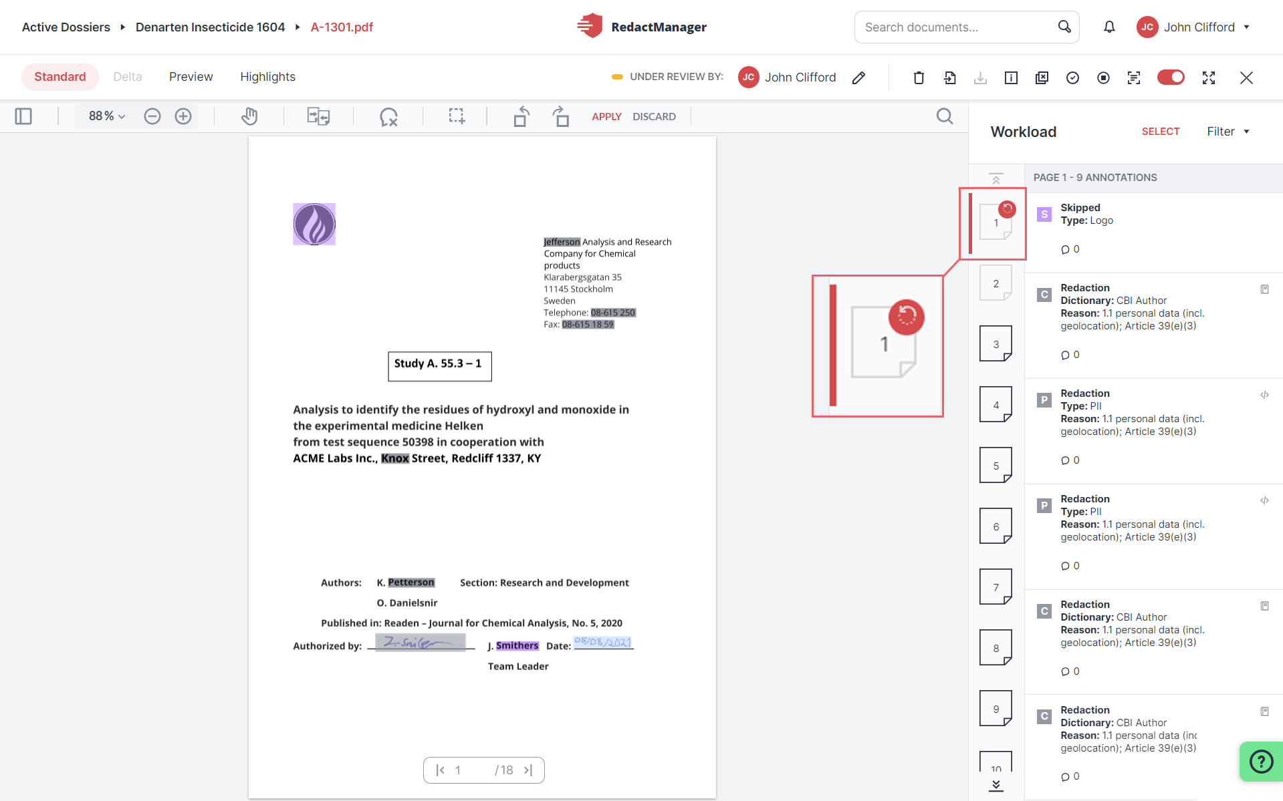The image size is (1283, 801).
Task: Toggle the left sidebar panel icon
Action: (x=23, y=116)
